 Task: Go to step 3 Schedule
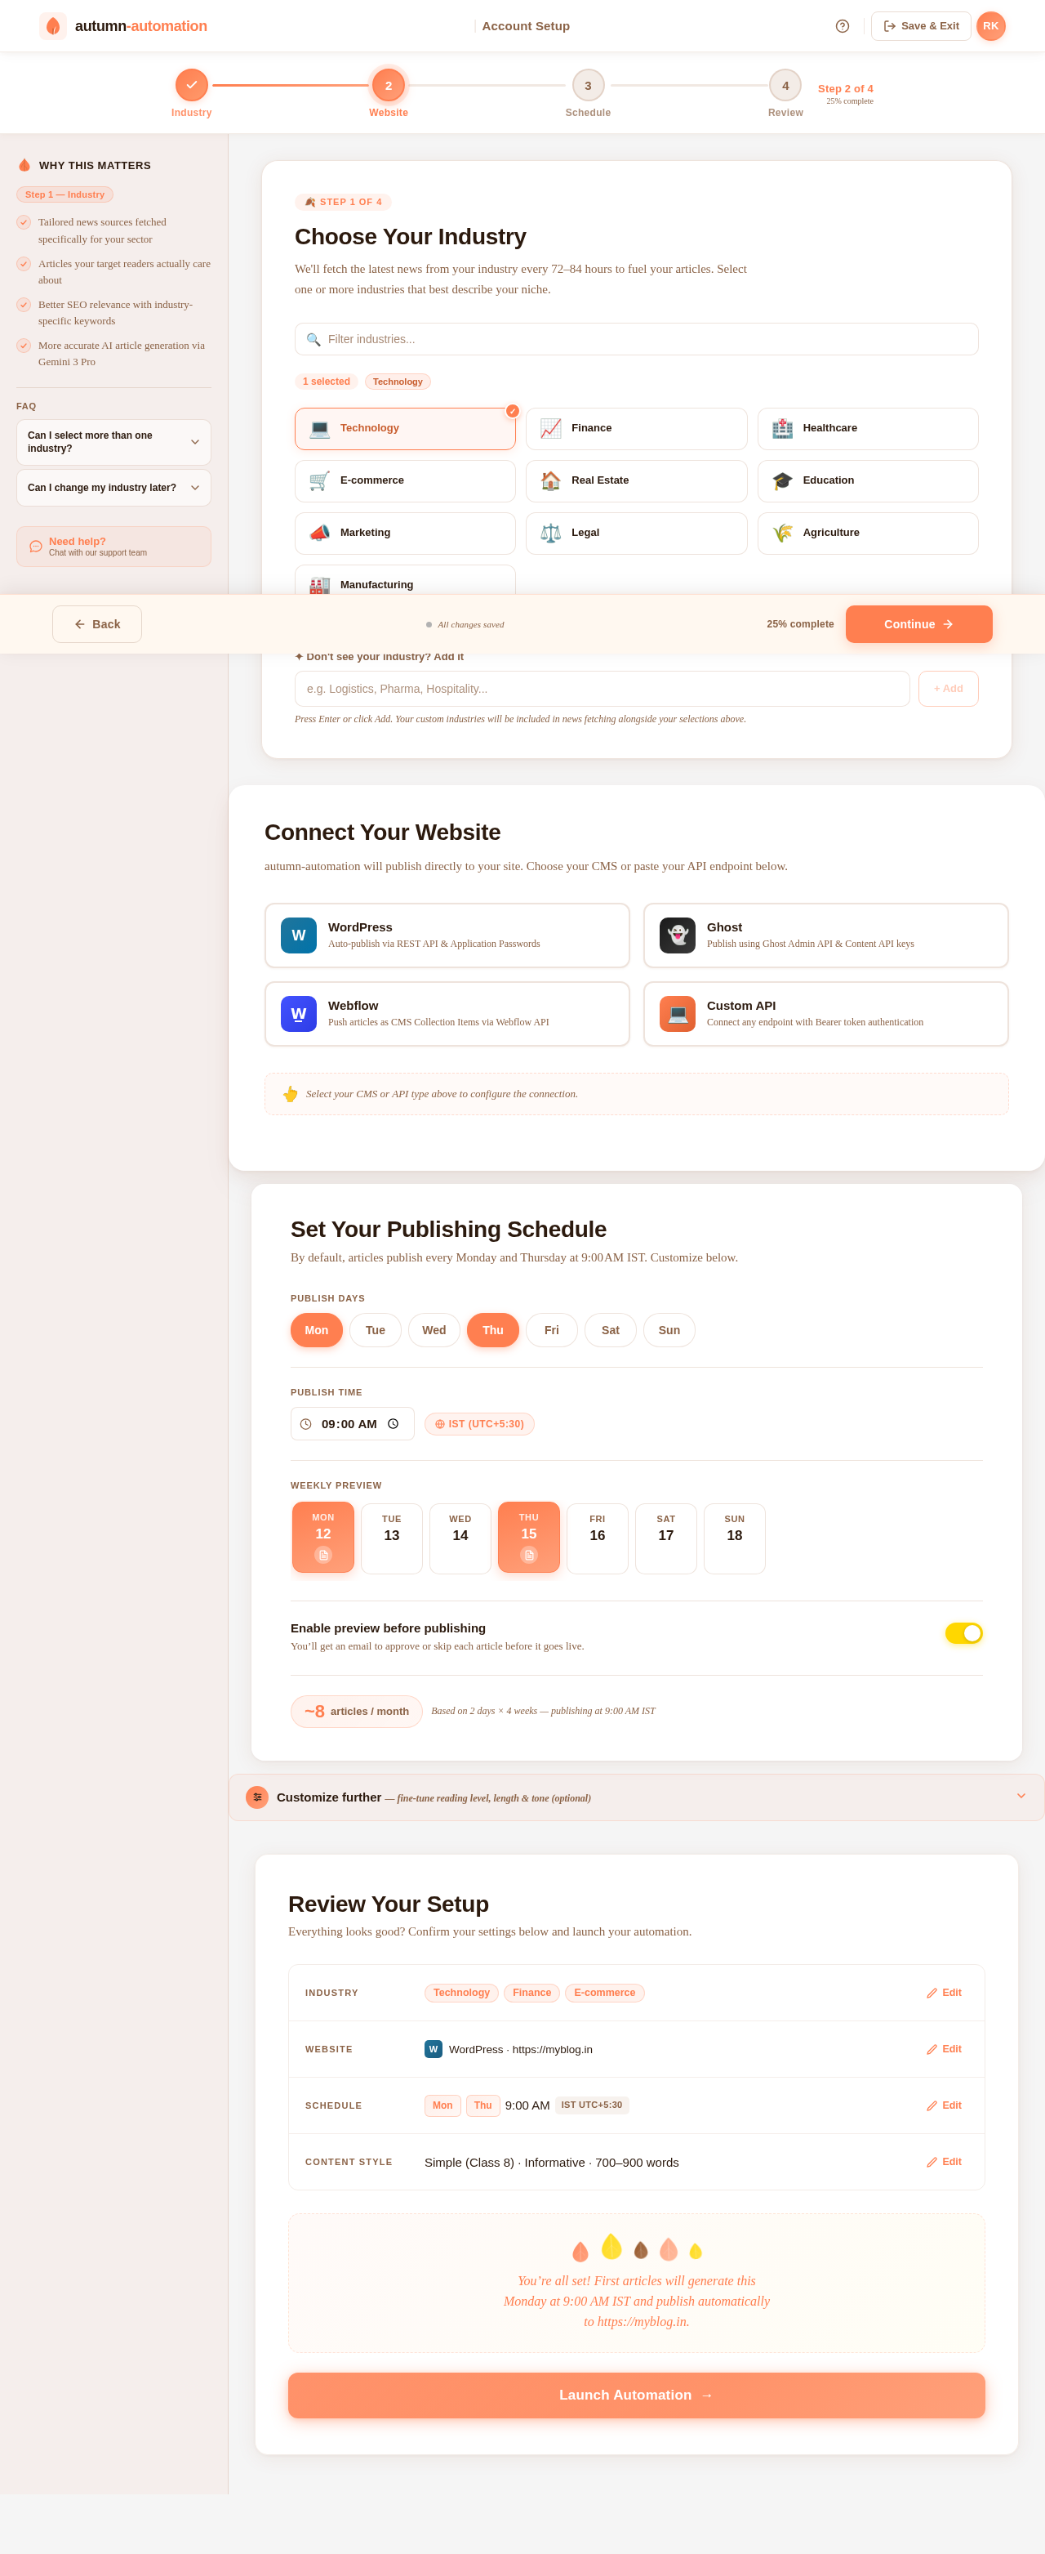[587, 87]
